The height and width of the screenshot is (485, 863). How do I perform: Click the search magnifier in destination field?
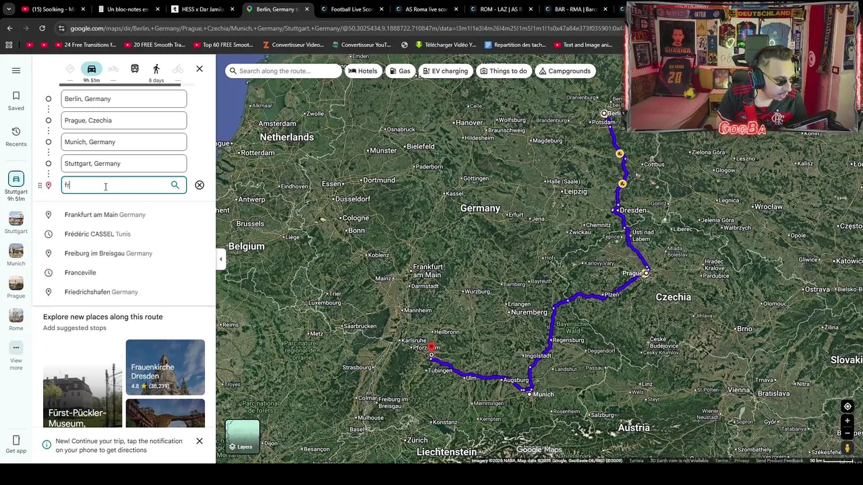tap(175, 185)
